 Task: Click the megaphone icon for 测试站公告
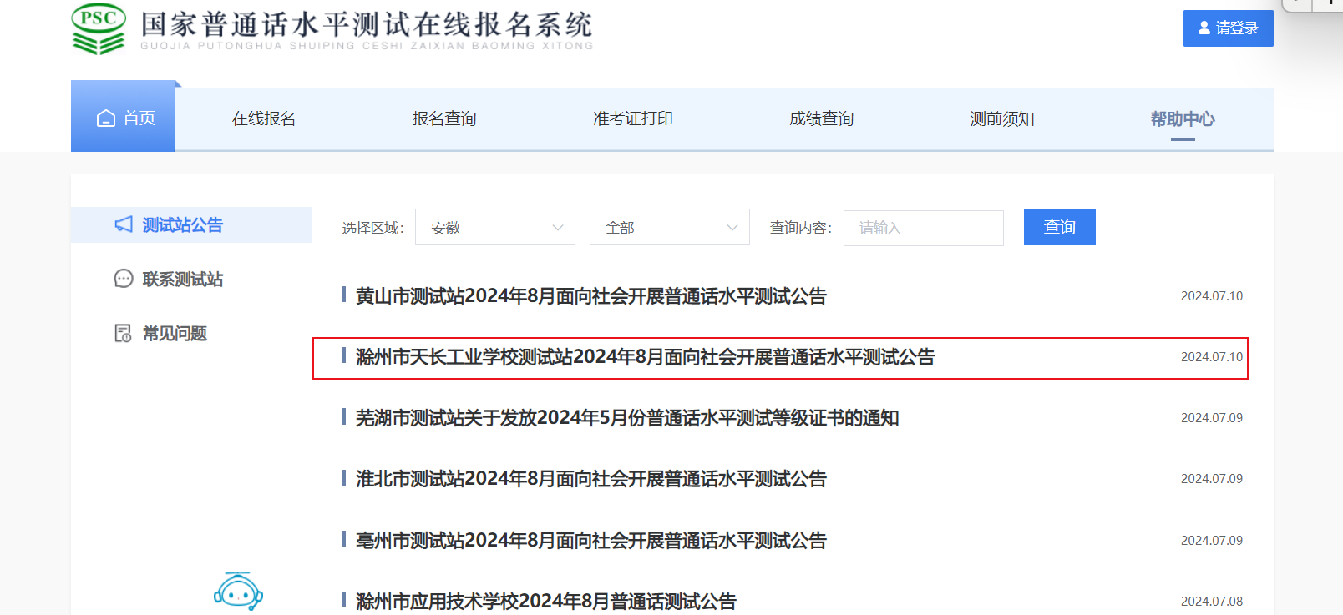coord(124,224)
